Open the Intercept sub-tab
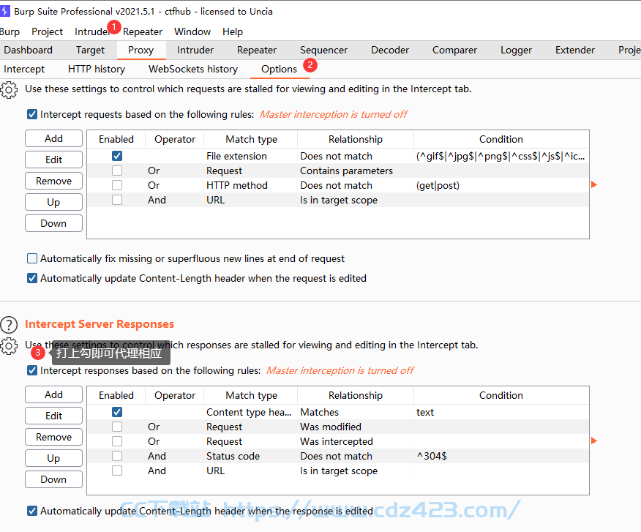This screenshot has width=641, height=532. click(24, 69)
